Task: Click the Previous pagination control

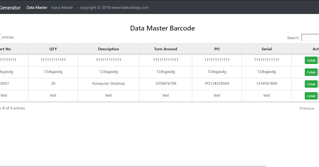Action: click(x=307, y=108)
